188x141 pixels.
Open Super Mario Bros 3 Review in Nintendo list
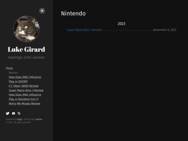[x=84, y=30]
